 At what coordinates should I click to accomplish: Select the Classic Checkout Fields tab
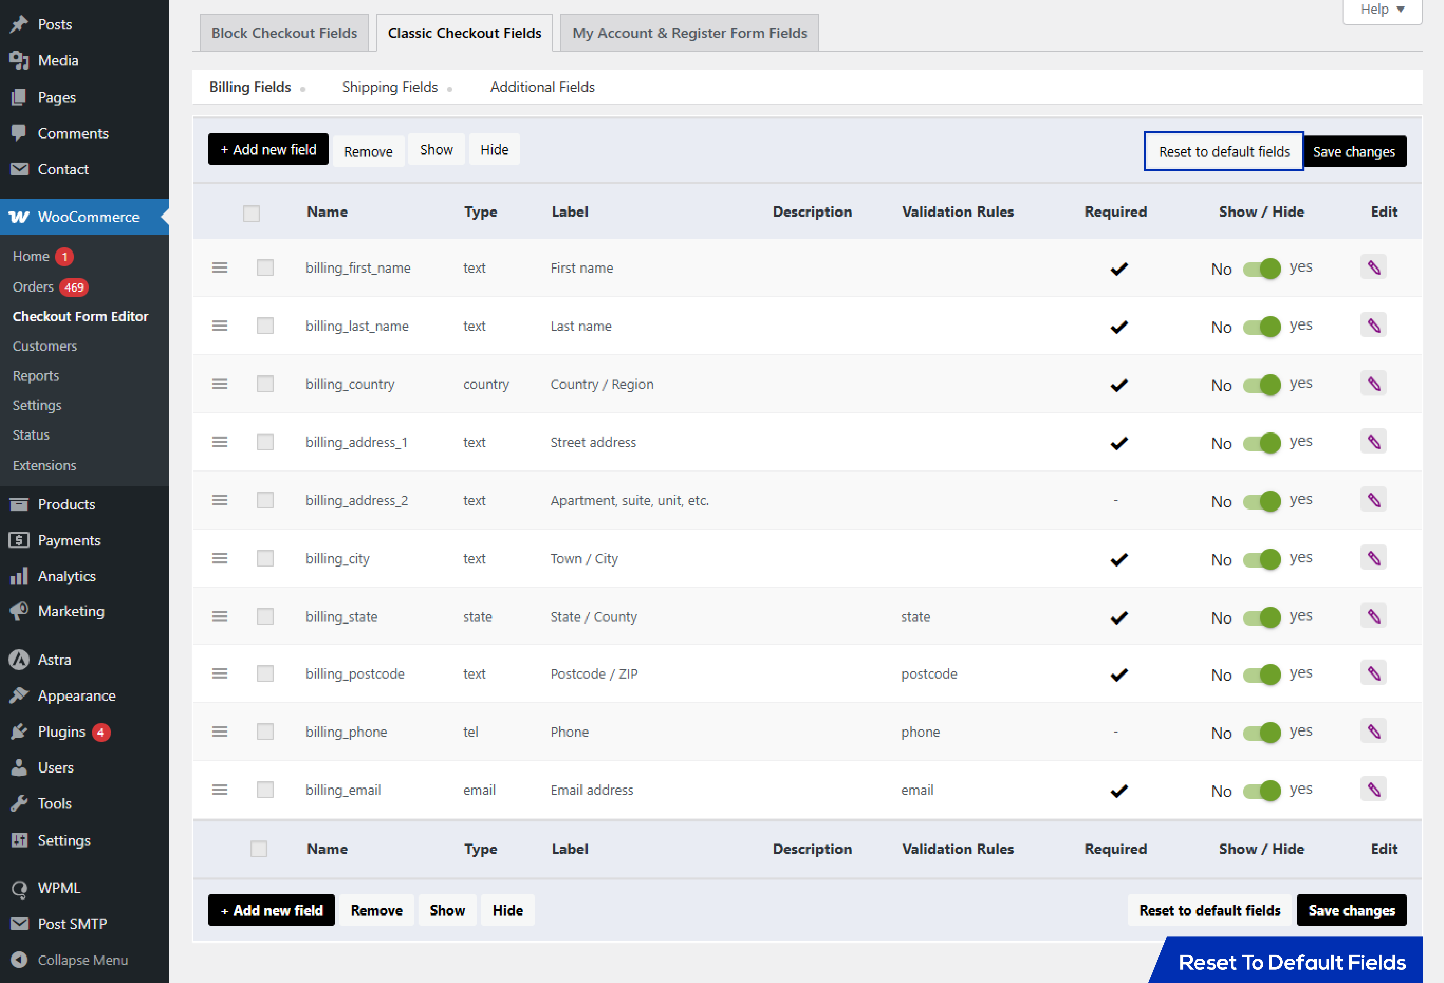(464, 33)
